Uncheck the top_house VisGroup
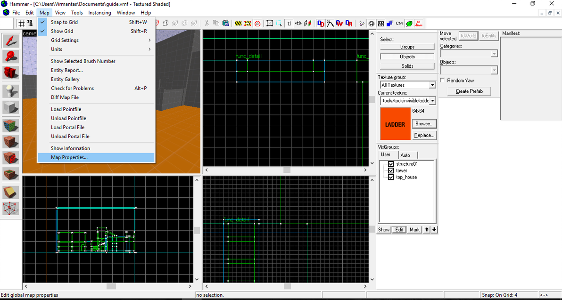The height and width of the screenshot is (300, 562). pos(391,177)
